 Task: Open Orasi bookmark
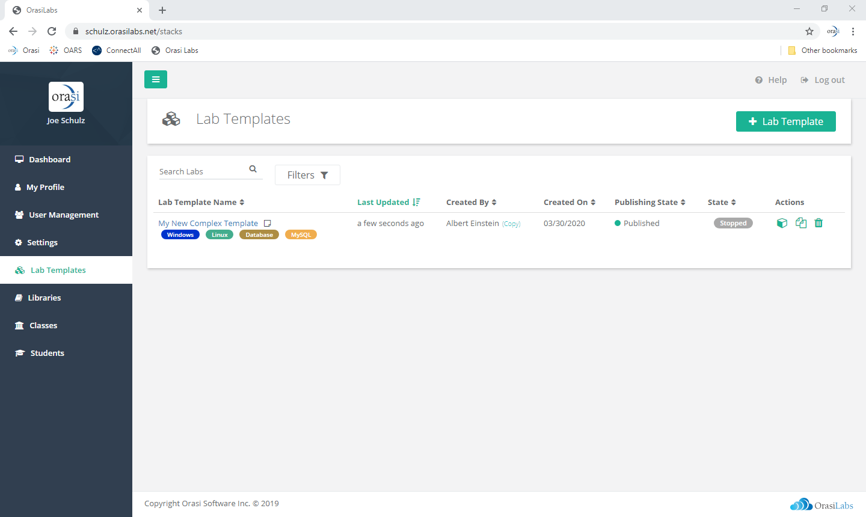tap(24, 50)
